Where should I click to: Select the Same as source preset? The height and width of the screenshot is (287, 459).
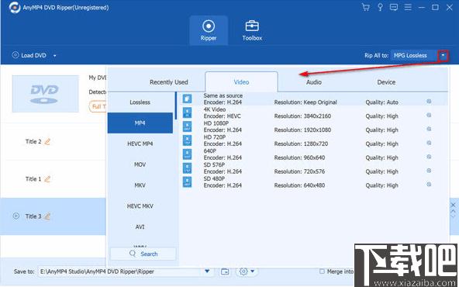313,99
